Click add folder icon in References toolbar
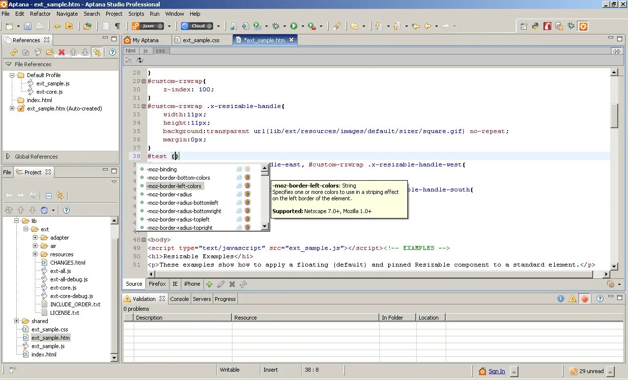This screenshot has width=628, height=380. tap(50, 52)
